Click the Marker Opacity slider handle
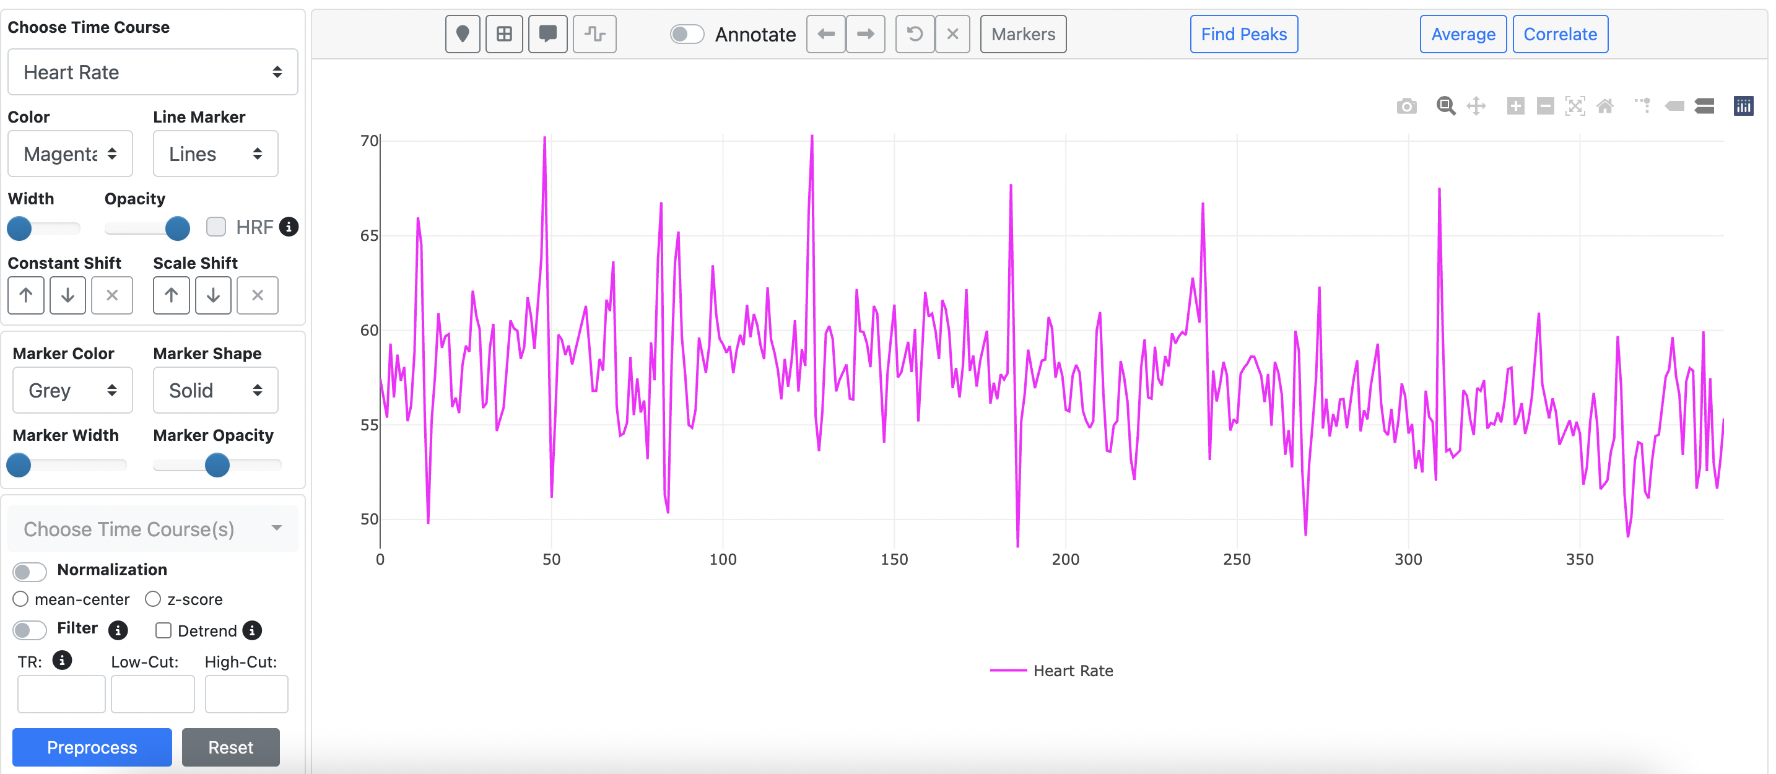The image size is (1776, 774). (x=217, y=465)
